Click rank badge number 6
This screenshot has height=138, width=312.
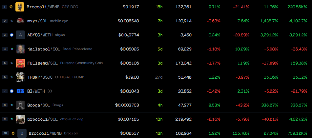[5, 77]
